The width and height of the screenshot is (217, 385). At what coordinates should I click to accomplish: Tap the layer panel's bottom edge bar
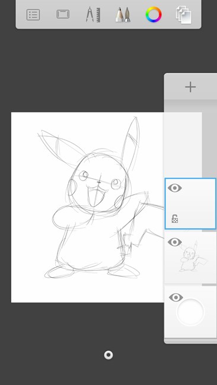tap(190, 341)
